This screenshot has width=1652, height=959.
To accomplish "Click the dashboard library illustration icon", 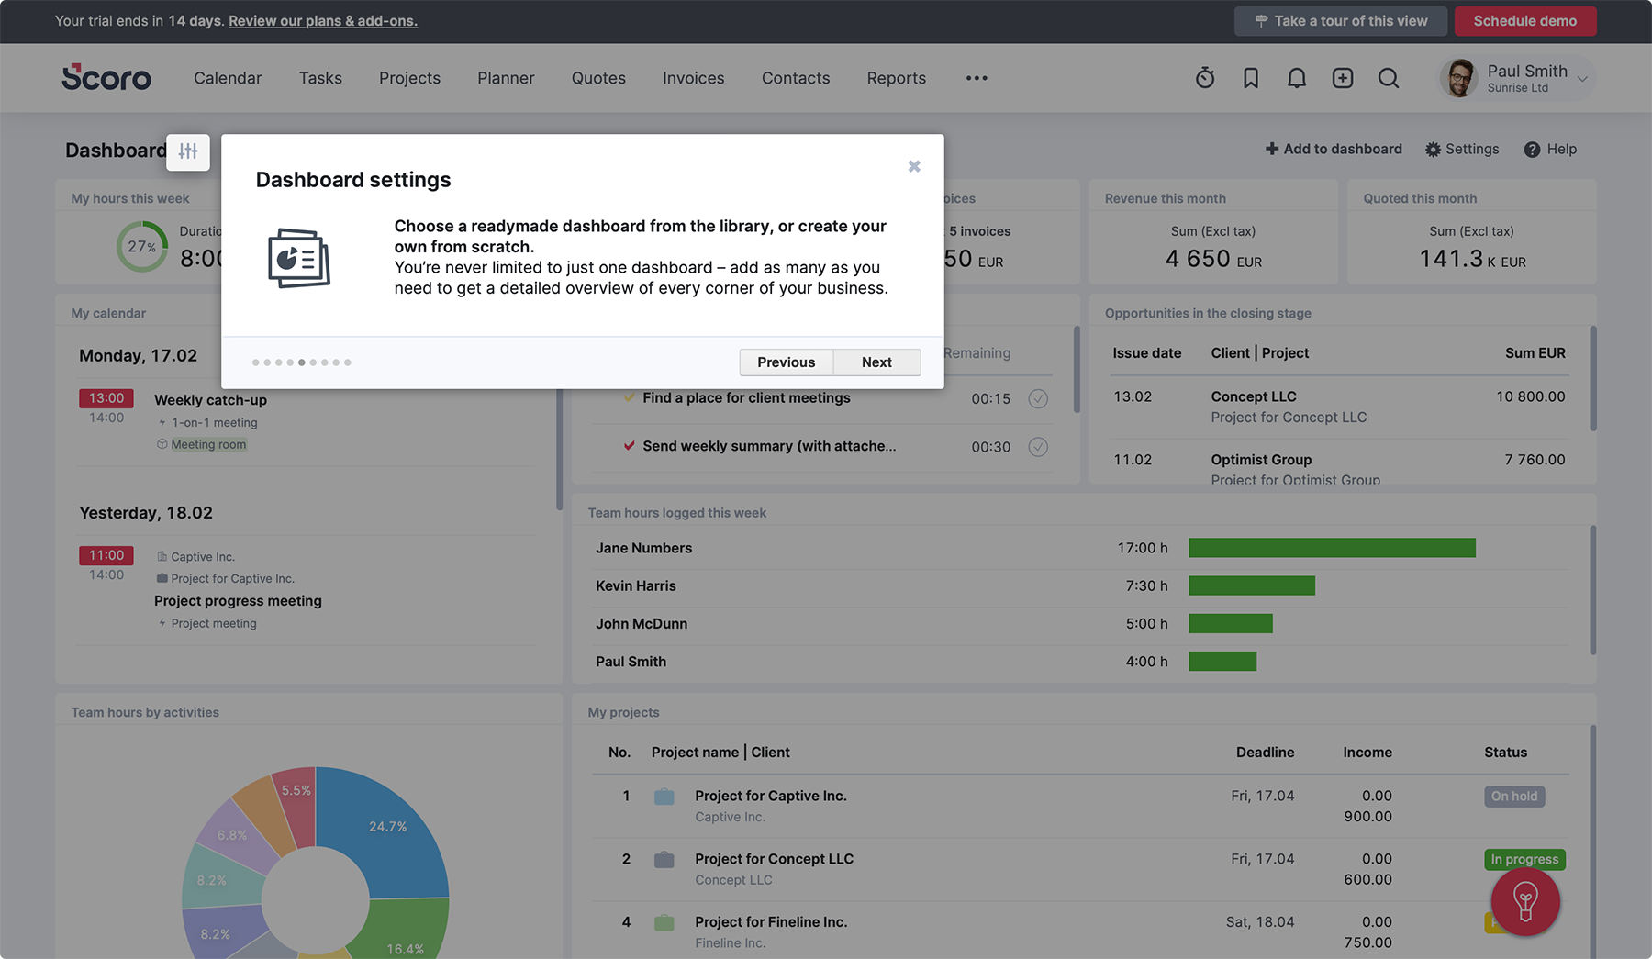I will pos(299,258).
